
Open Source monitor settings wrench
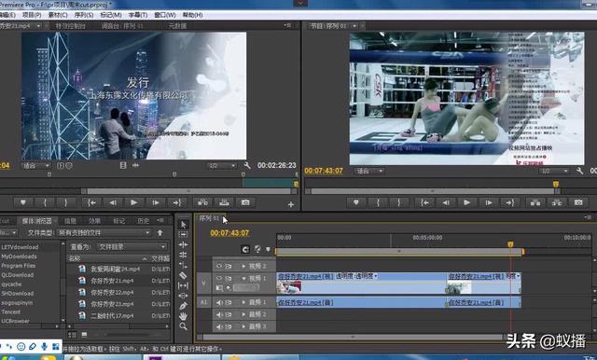point(247,165)
